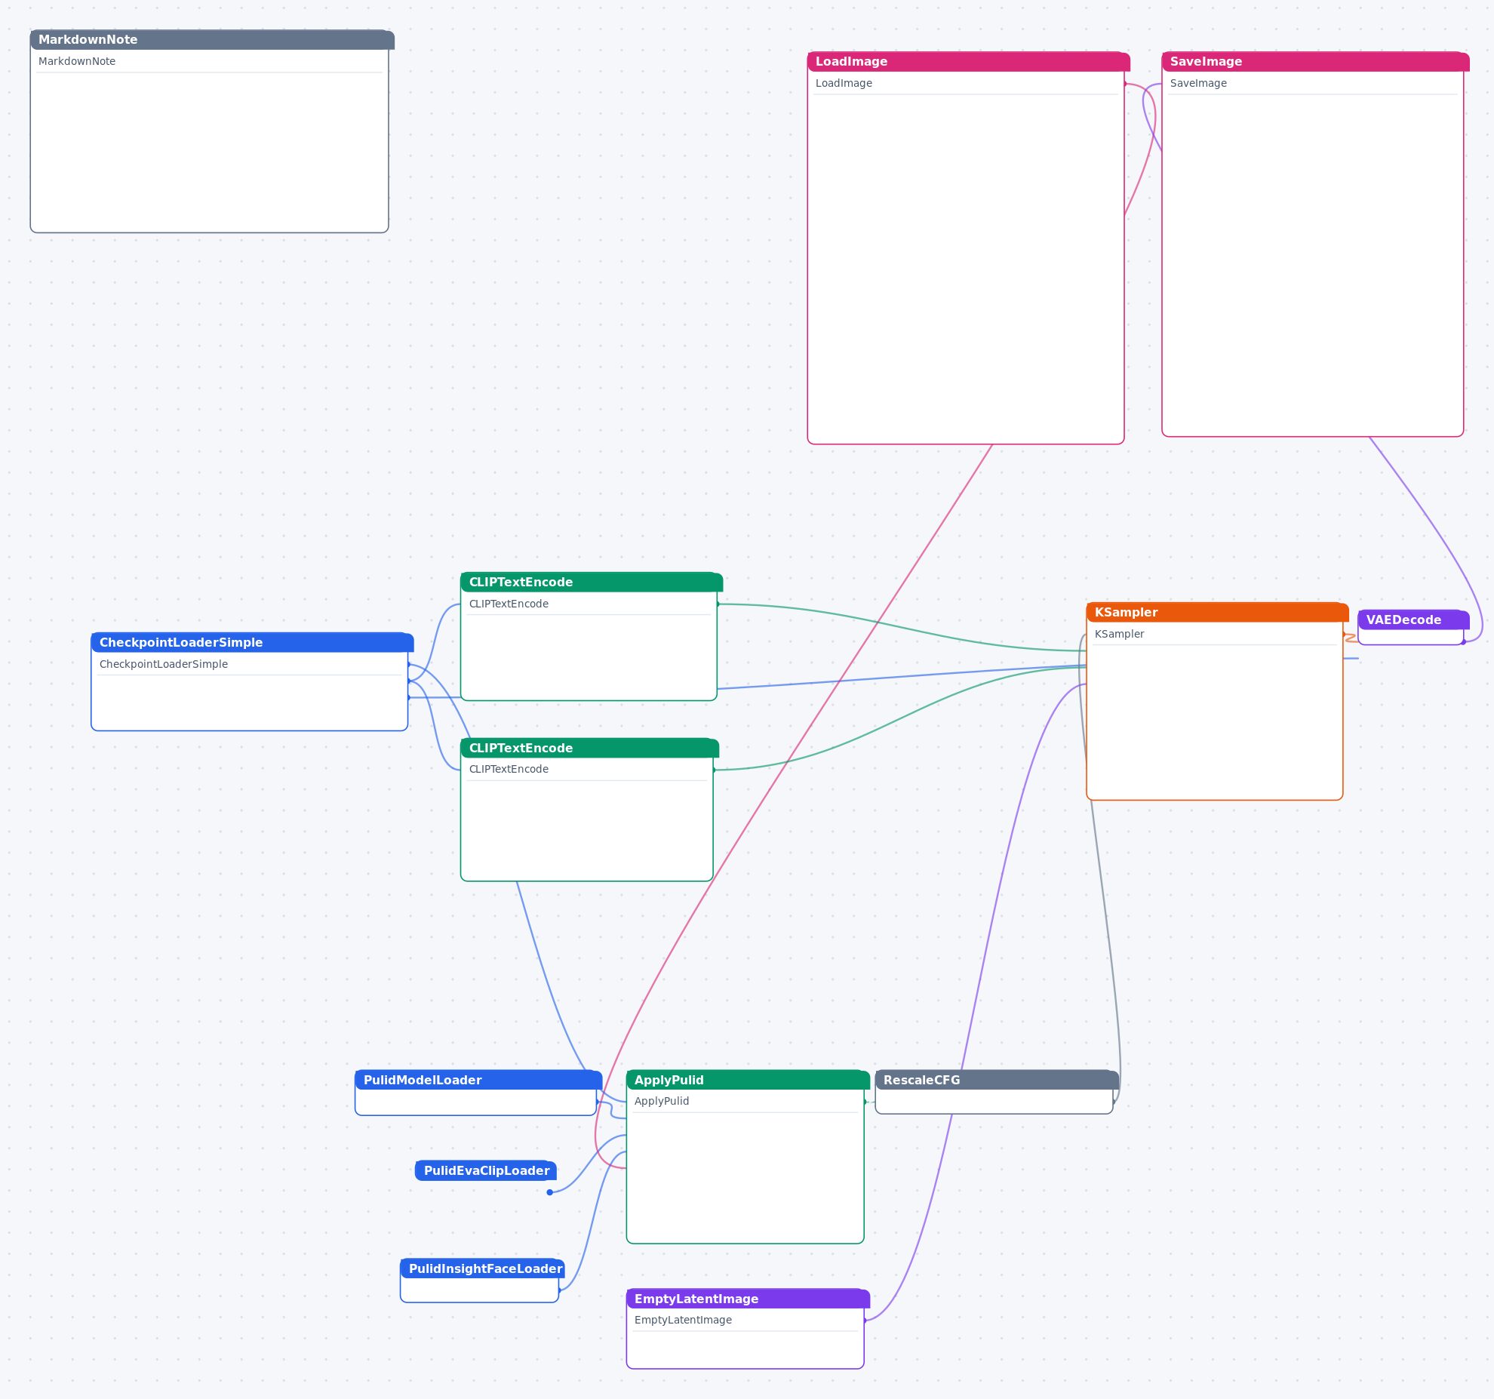Click the 'LoadImage' body label
The image size is (1494, 1399).
(x=844, y=84)
